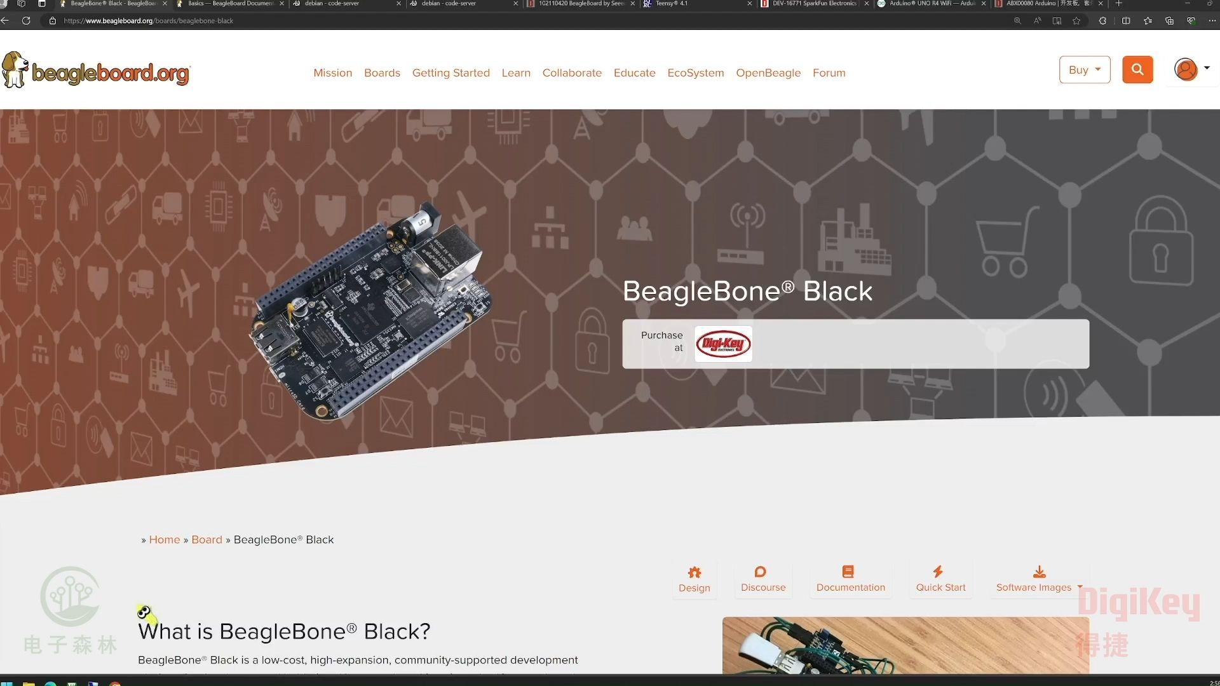
Task: Open the Getting Started menu item
Action: pyautogui.click(x=451, y=73)
